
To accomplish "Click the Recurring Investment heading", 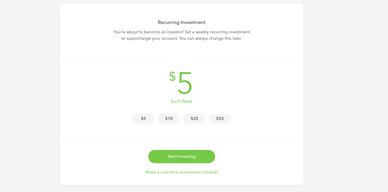I will pos(182,22).
